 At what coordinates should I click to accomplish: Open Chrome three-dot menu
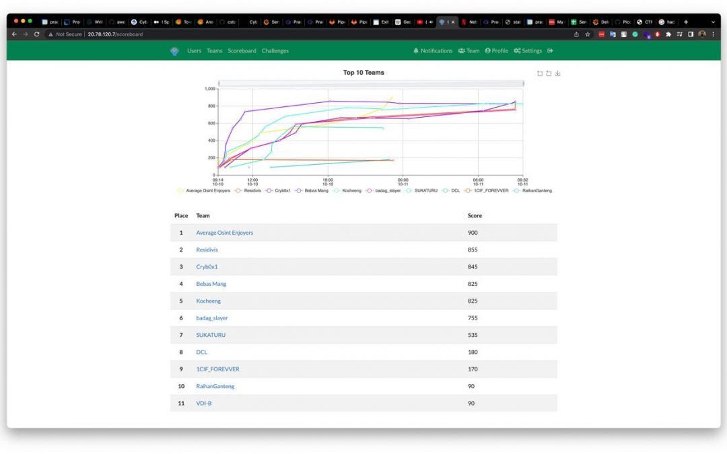[713, 34]
